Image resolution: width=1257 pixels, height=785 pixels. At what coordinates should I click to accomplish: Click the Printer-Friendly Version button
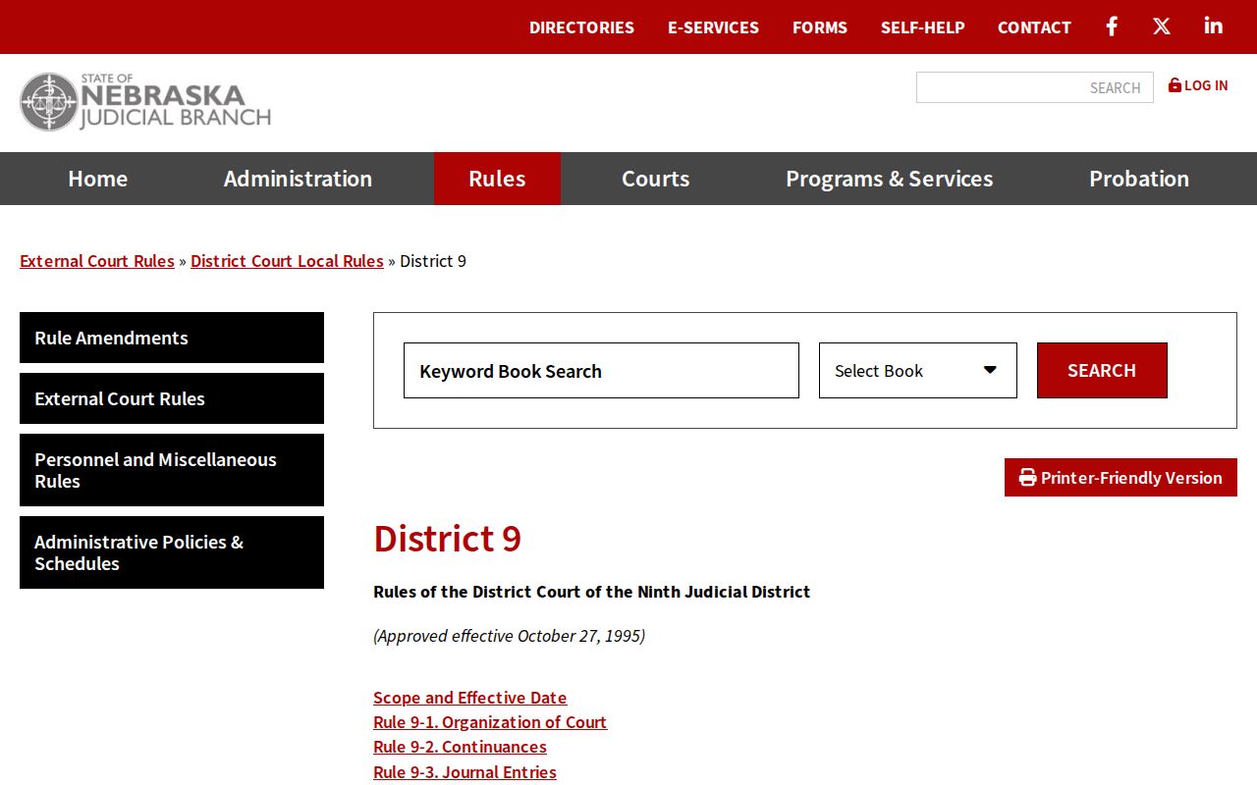click(x=1120, y=478)
